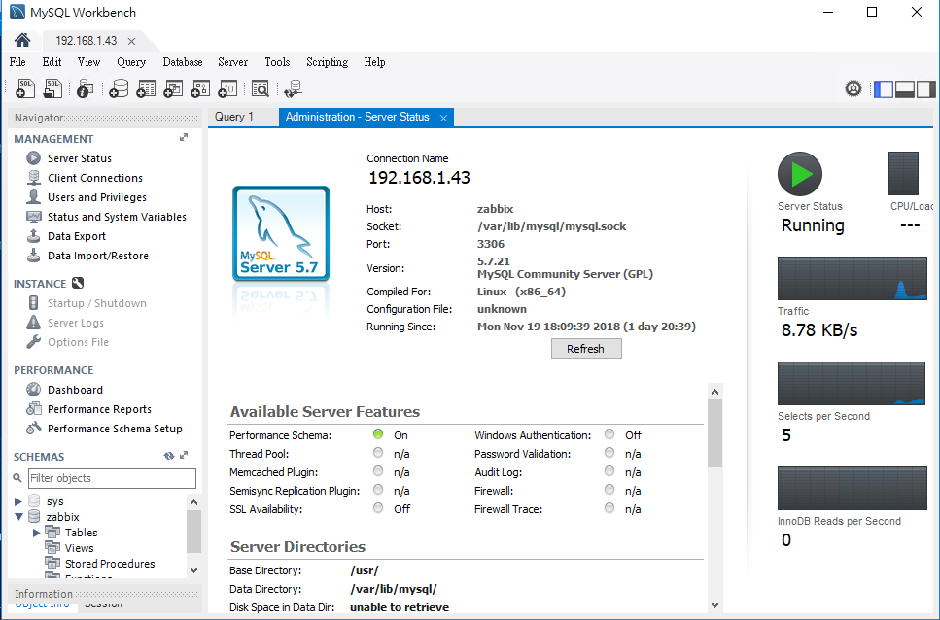Expand the sys schema

tap(18, 501)
